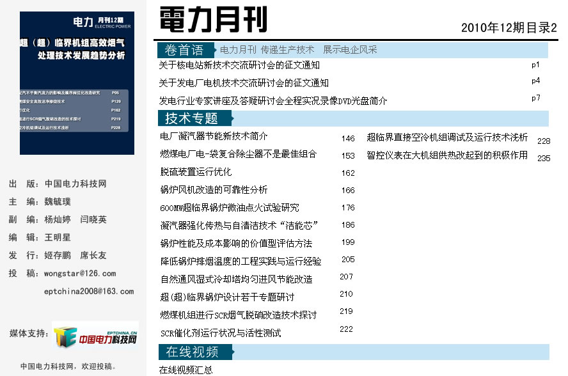The height and width of the screenshot is (376, 568).
Task: Open article 600MW超临界锅炉微油点火试验研究
Action: (230, 208)
